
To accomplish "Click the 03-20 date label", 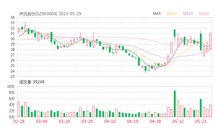I will click(64, 121).
